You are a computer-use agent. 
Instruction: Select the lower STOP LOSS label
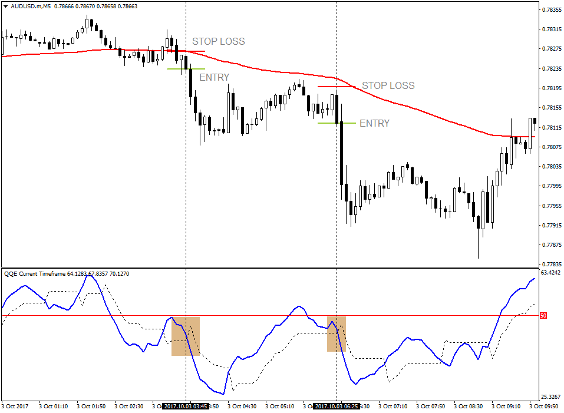pos(390,85)
